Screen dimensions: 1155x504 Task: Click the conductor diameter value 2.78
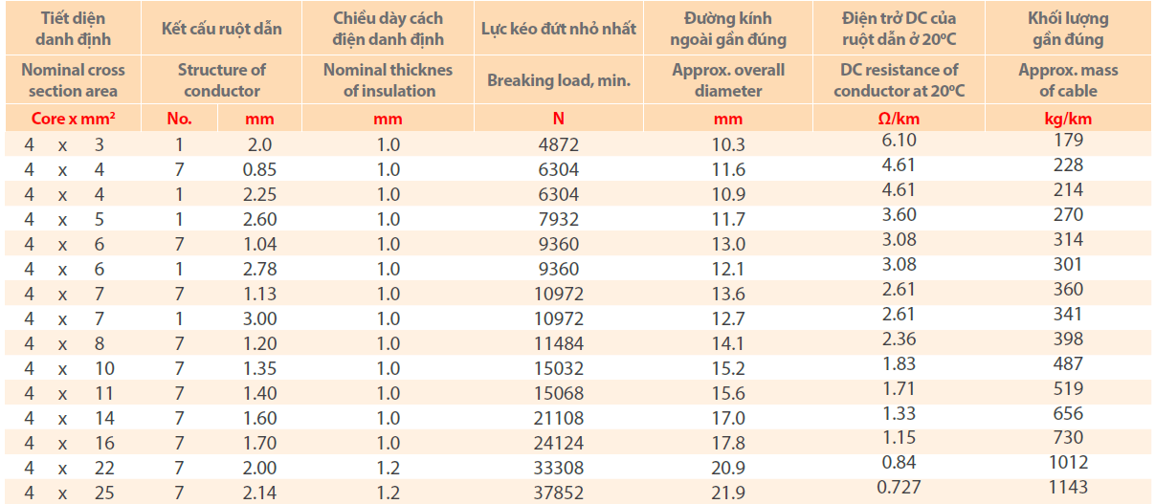point(259,270)
